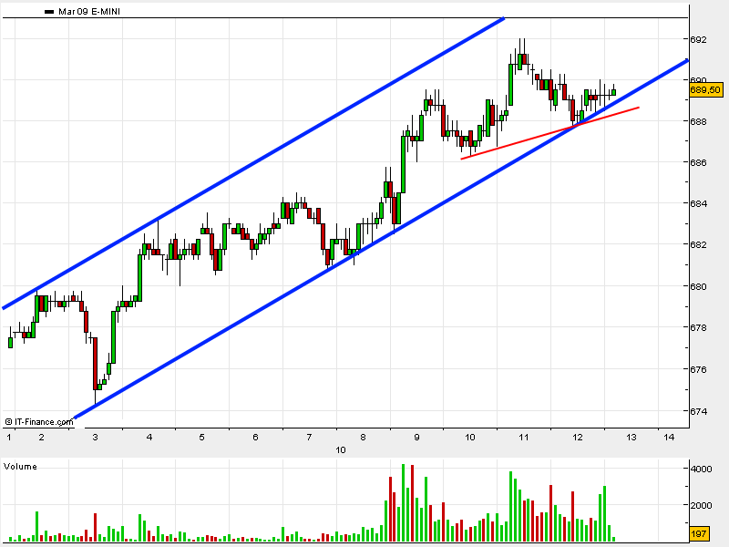Viewport: 729px width, 547px height.
Task: Click the 682 price axis label
Action: pos(698,244)
